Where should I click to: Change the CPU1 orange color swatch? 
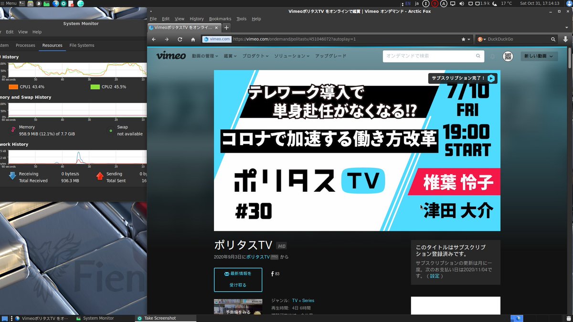(13, 87)
